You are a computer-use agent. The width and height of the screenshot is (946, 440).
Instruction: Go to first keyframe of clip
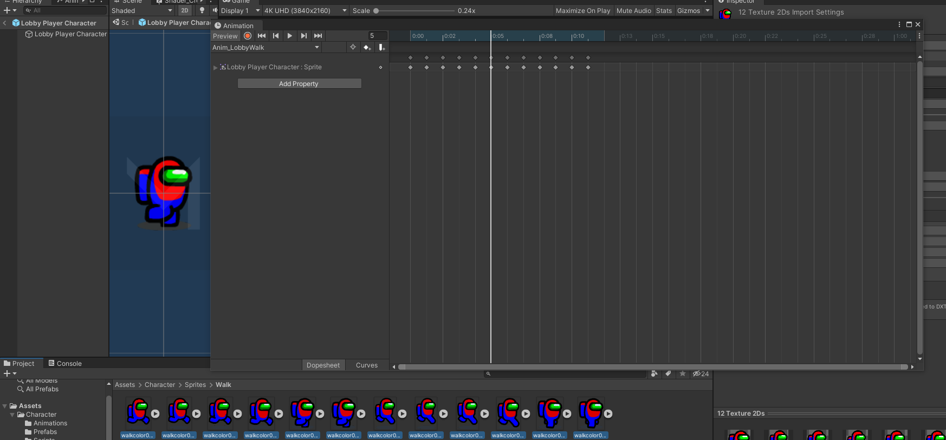pos(262,36)
